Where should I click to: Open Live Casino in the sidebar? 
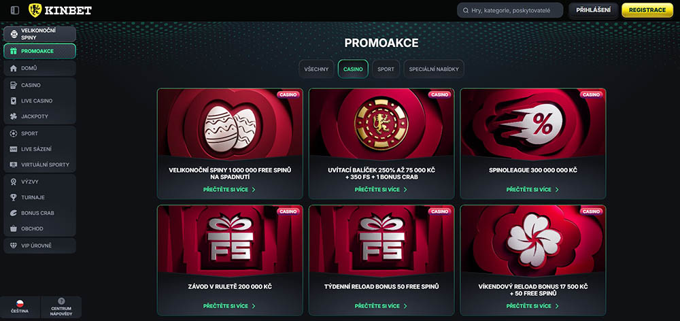tap(39, 101)
